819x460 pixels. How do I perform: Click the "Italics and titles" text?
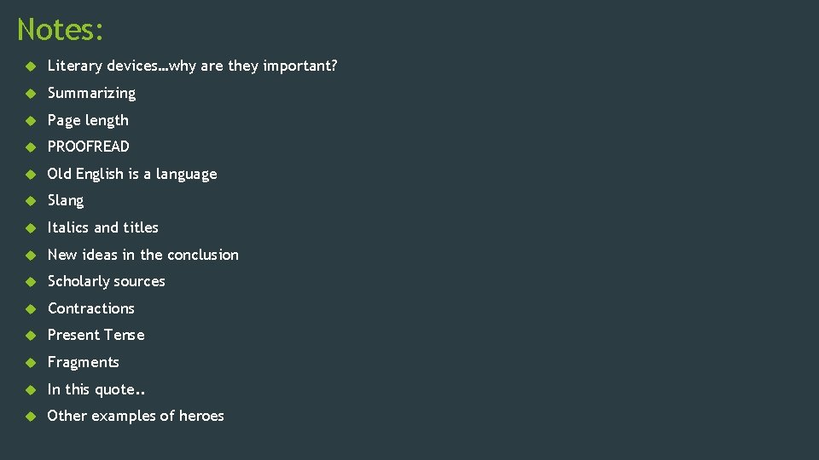[103, 227]
